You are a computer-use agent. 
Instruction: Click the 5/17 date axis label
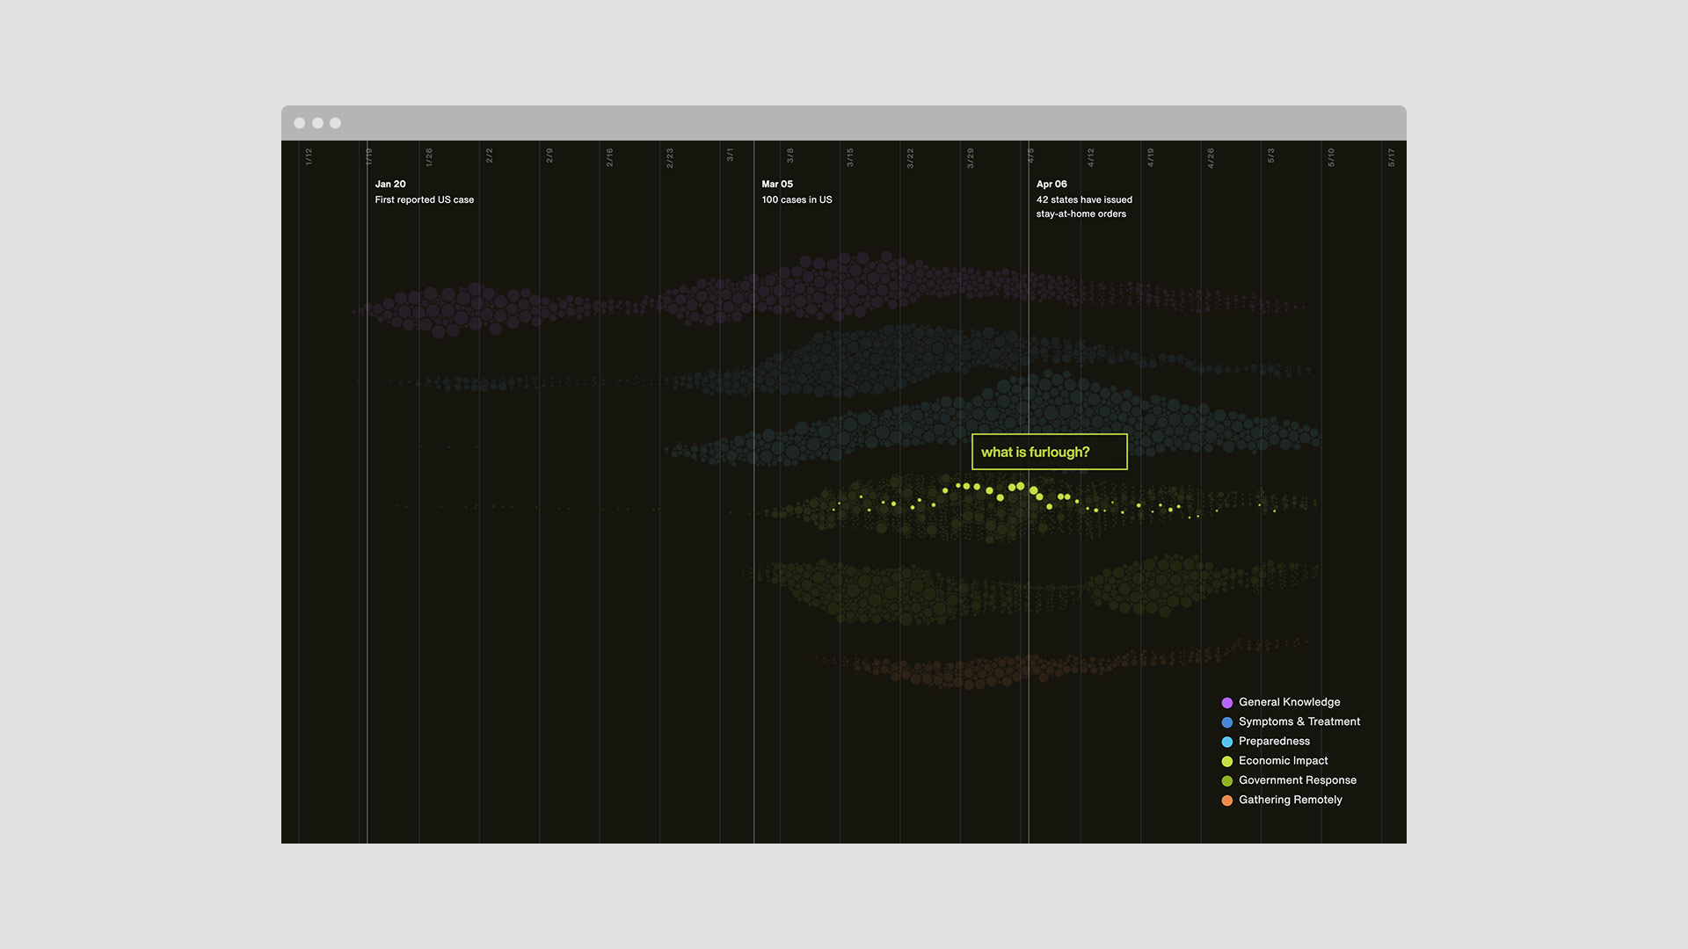coord(1392,157)
